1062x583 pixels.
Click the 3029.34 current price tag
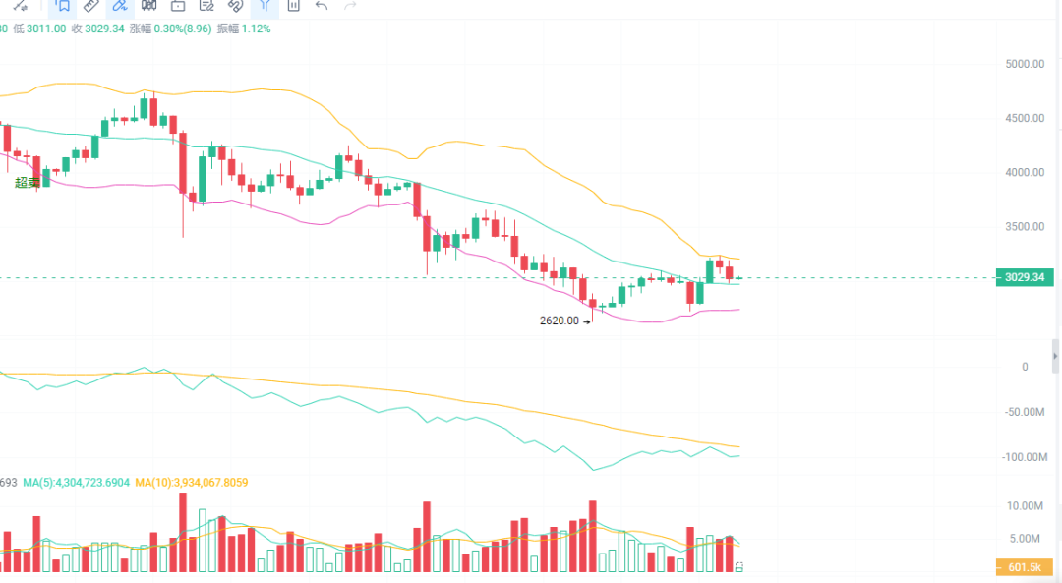(x=1024, y=278)
